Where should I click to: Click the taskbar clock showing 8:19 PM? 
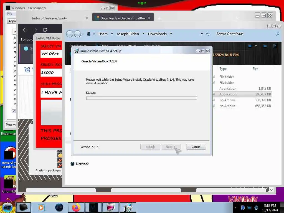coord(270,208)
